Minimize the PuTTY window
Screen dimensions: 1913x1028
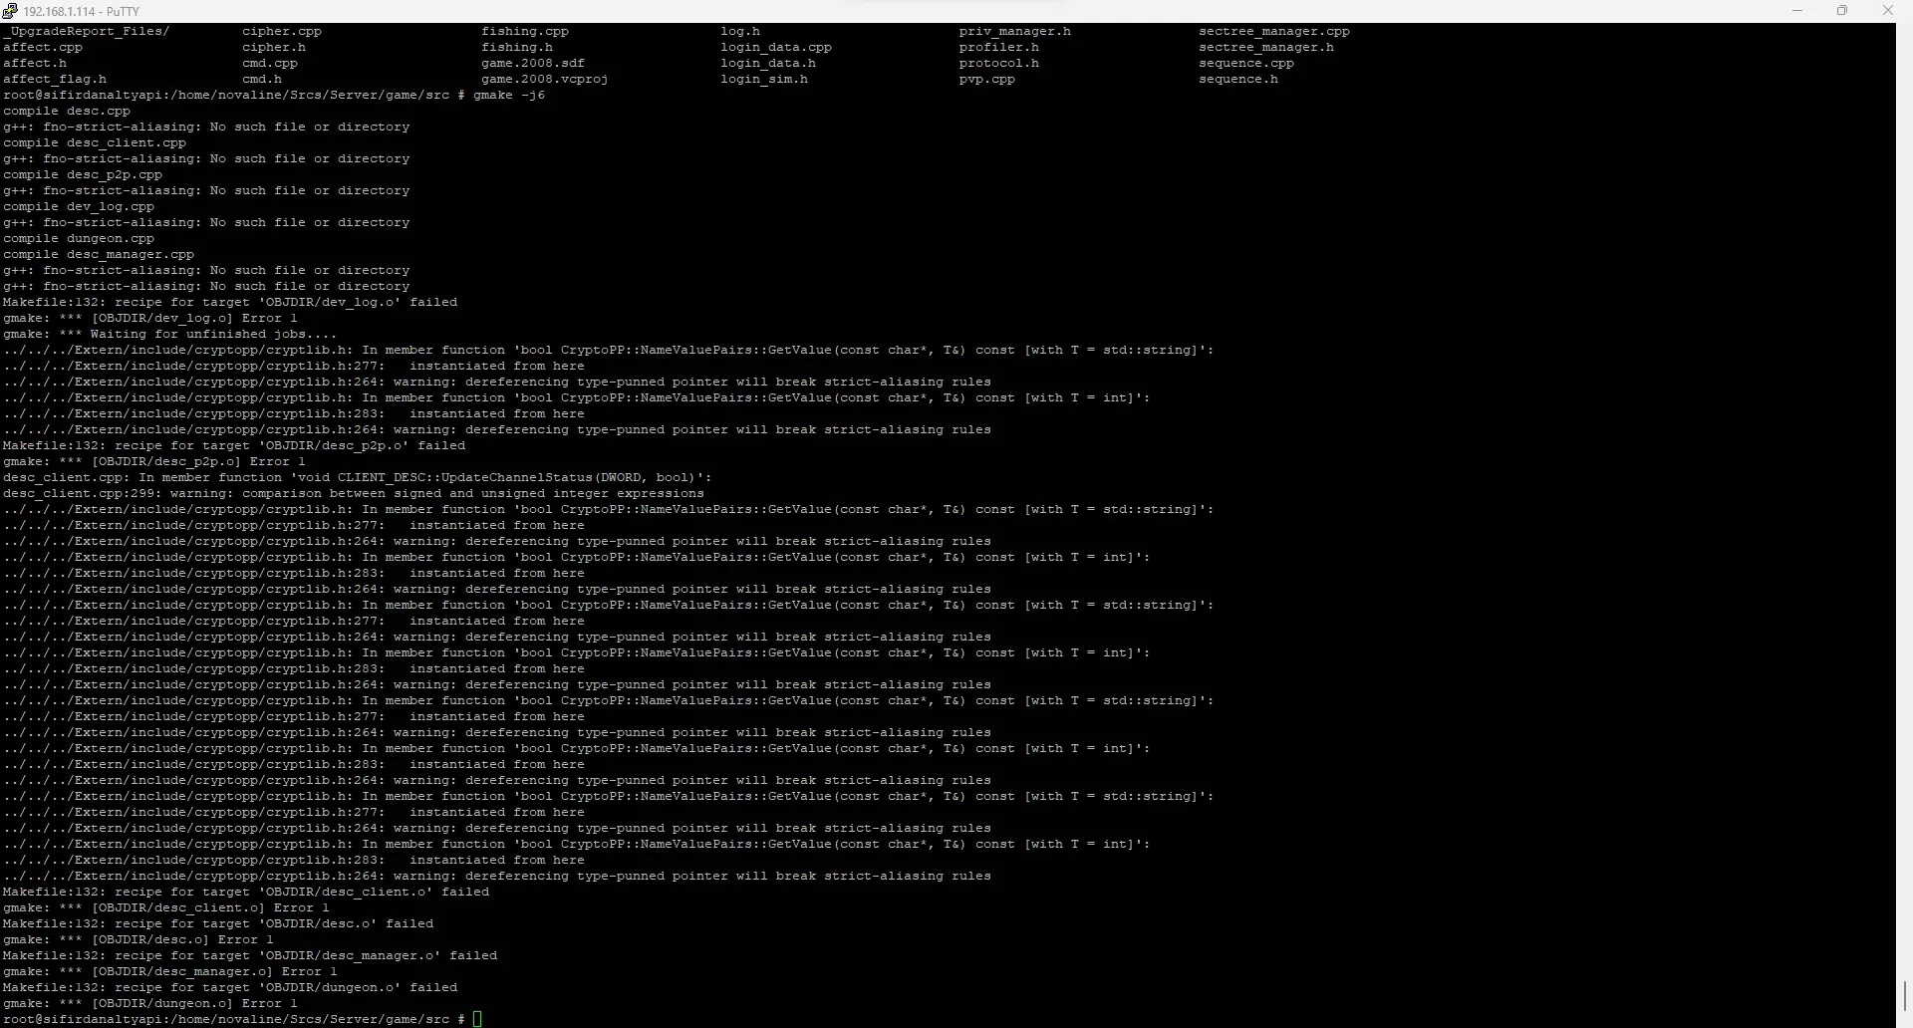click(x=1797, y=11)
